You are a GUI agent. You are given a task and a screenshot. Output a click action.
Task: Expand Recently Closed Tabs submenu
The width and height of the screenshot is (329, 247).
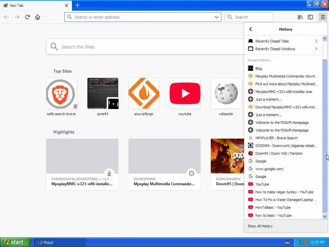(283, 41)
